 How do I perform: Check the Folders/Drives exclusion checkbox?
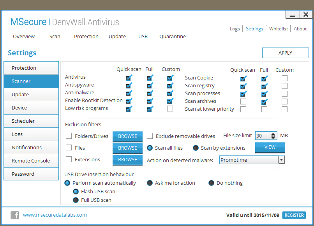69,136
